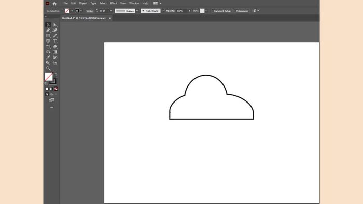Open the Effect menu

pos(114,3)
